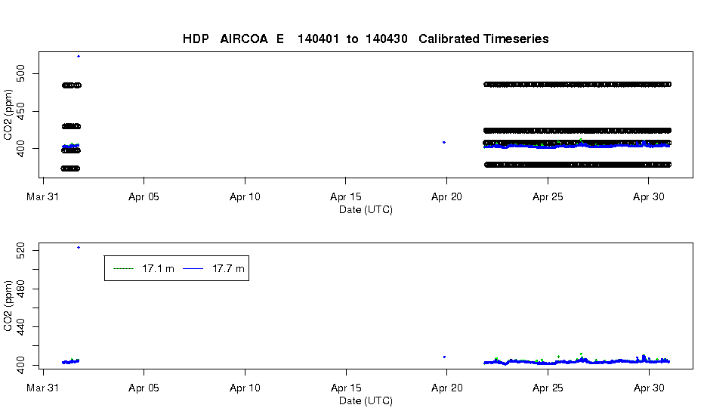Click the top black calibration band in late April
This screenshot has width=707, height=408.
point(578,85)
